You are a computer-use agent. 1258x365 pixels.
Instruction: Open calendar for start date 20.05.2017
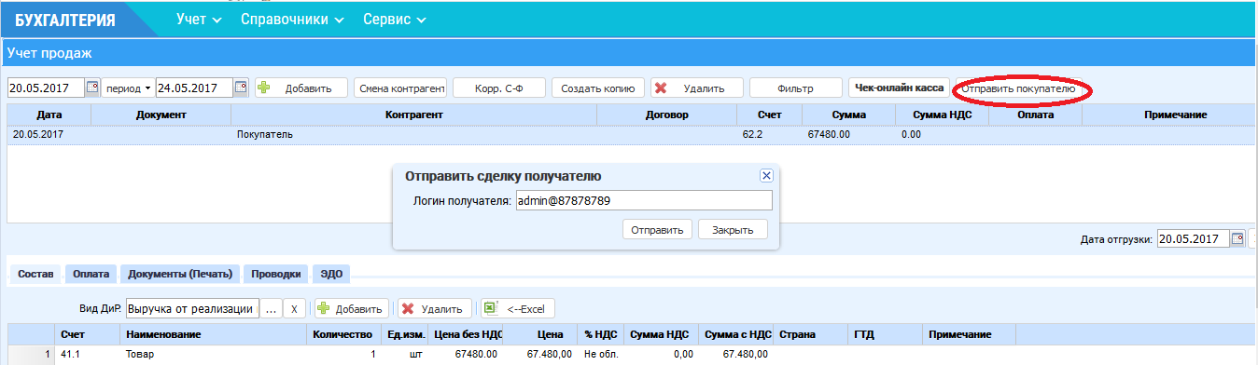pos(92,88)
